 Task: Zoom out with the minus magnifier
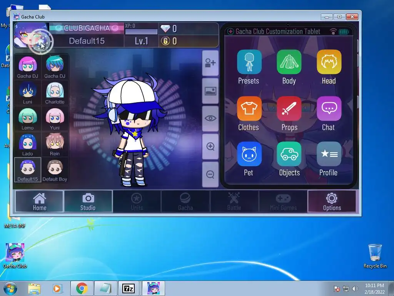click(210, 175)
